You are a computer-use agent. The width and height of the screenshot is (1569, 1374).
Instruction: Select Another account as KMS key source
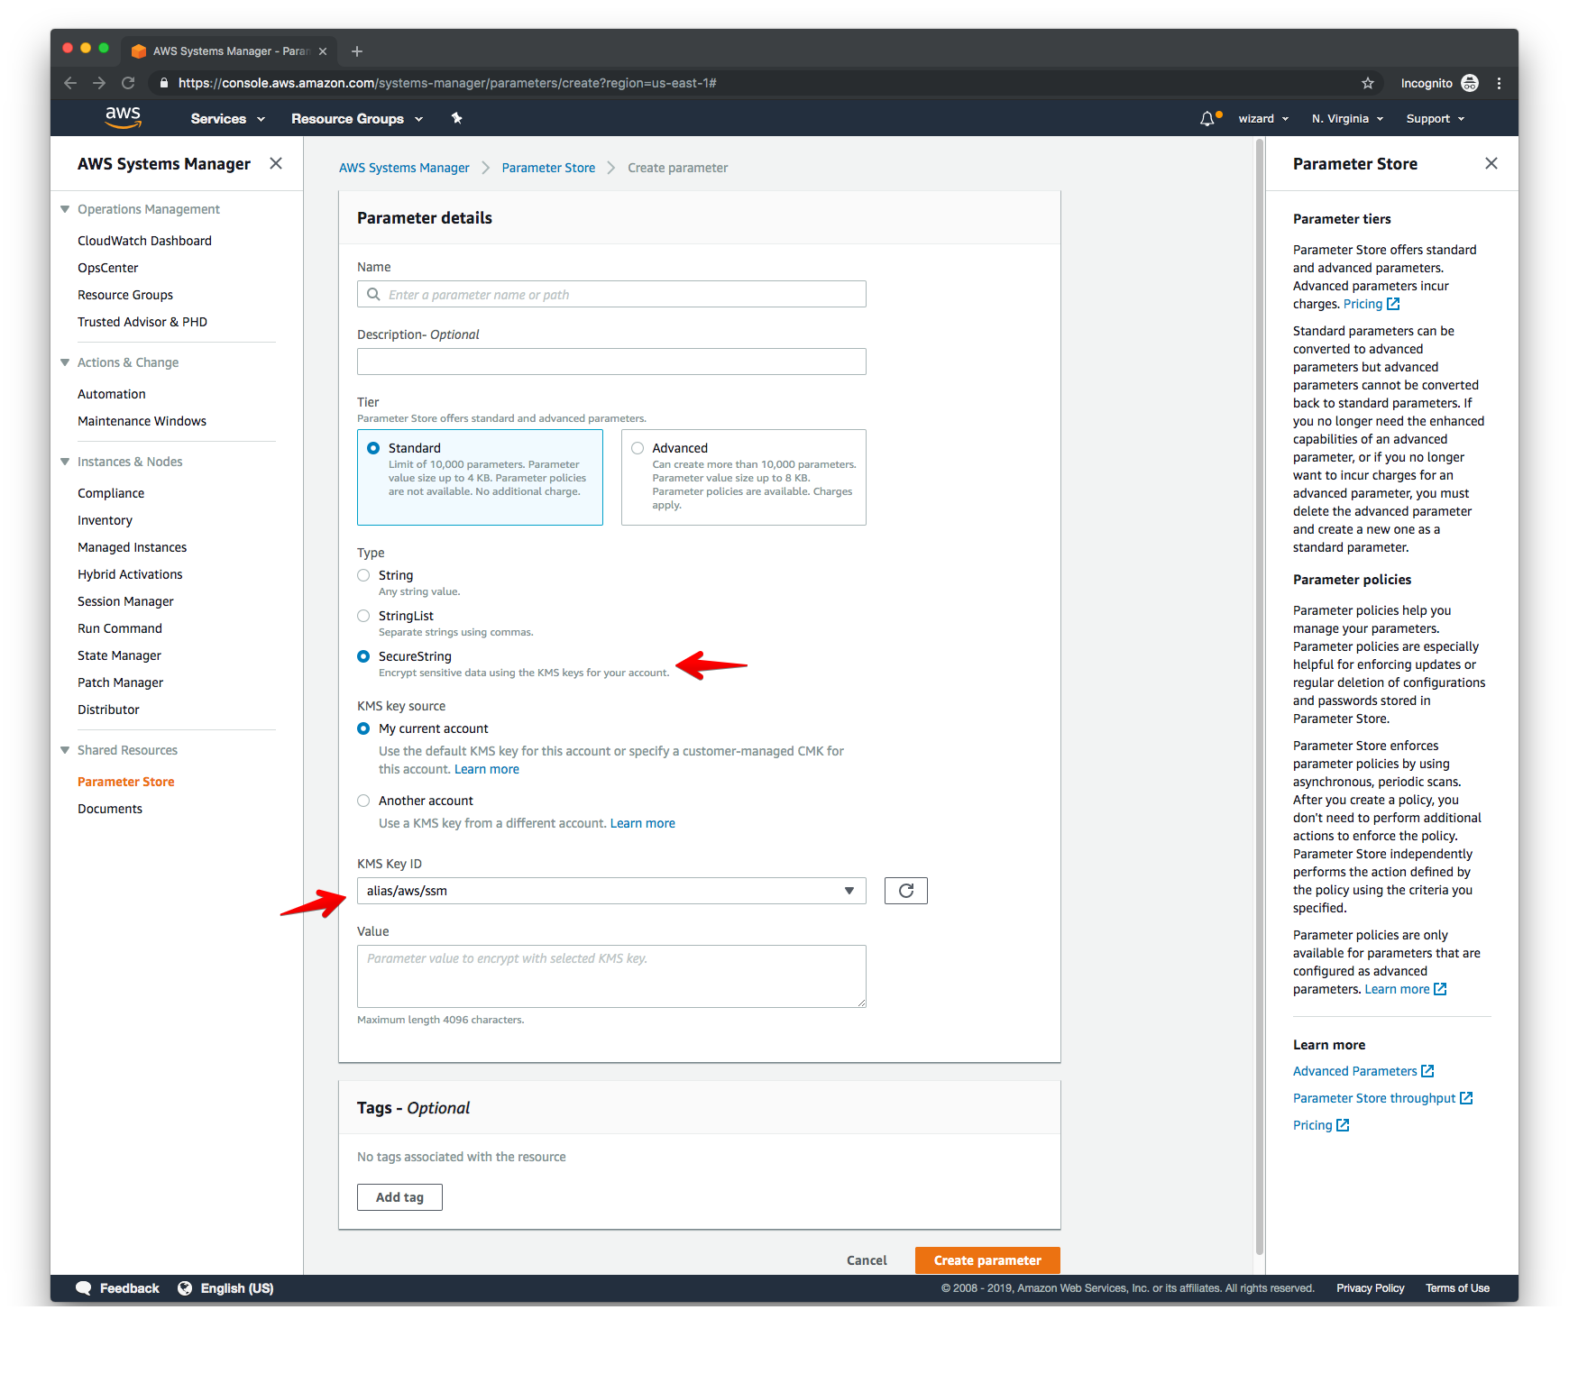[363, 801]
